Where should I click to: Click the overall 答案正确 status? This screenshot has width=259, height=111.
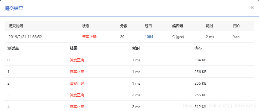point(89,37)
